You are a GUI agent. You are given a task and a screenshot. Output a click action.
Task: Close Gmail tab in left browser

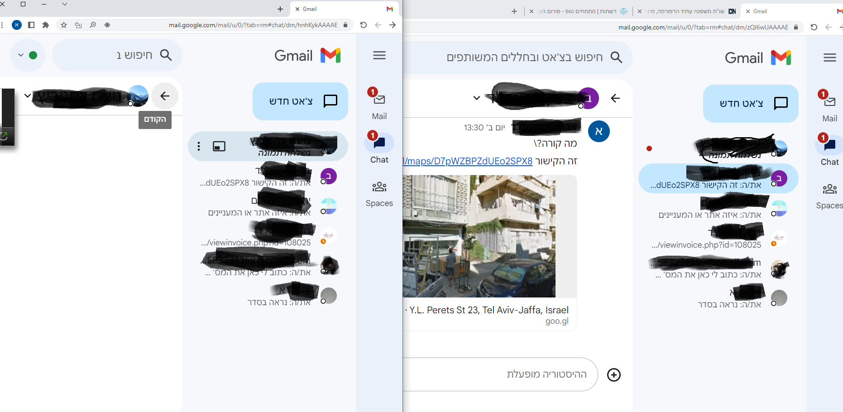click(x=297, y=9)
